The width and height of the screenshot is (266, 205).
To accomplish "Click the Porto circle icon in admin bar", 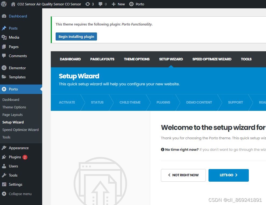I will tap(131, 4).
